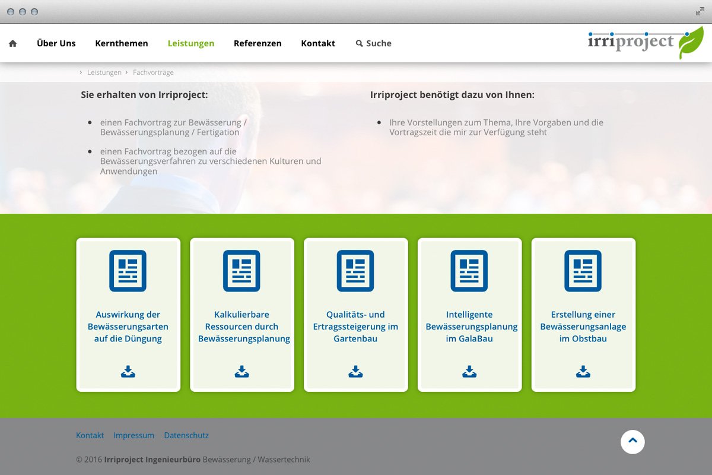Click the document icon on the first card

pyautogui.click(x=128, y=271)
